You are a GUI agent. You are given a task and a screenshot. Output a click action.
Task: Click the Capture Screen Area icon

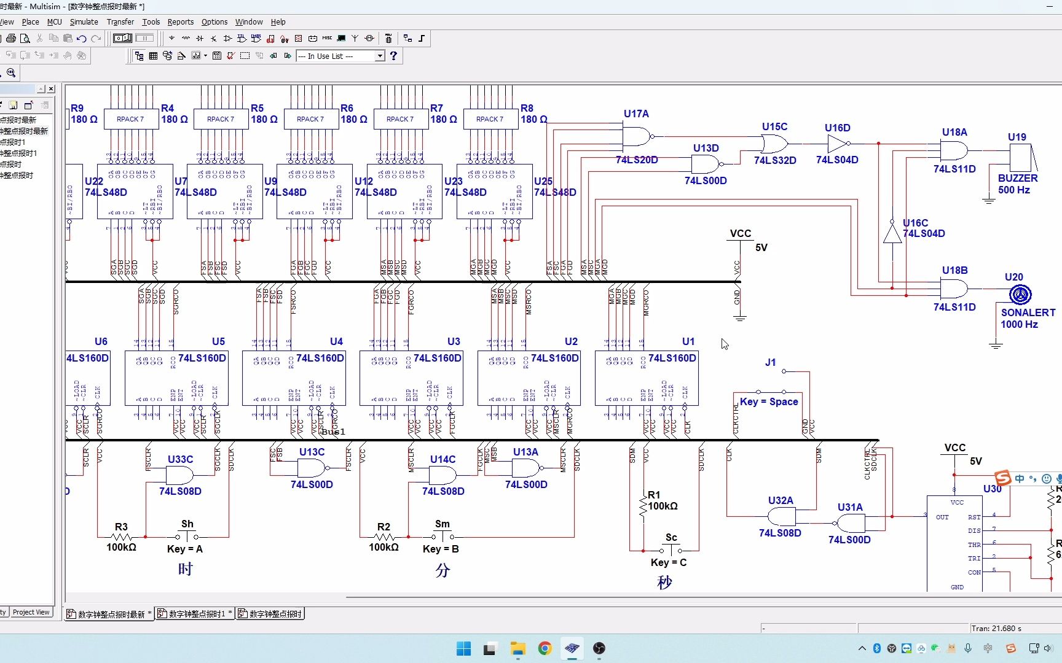click(245, 56)
